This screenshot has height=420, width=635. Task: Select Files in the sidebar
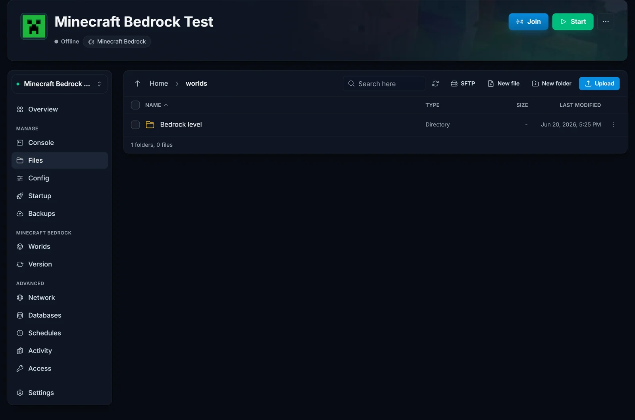(60, 161)
